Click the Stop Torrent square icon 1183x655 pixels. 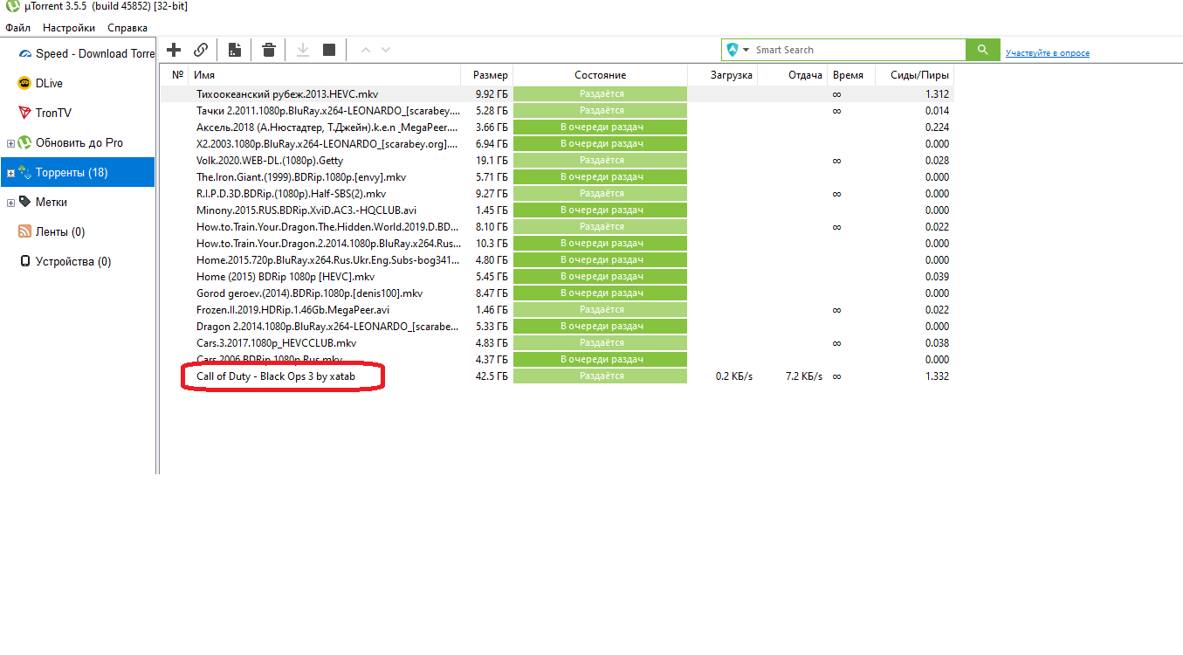tap(329, 50)
